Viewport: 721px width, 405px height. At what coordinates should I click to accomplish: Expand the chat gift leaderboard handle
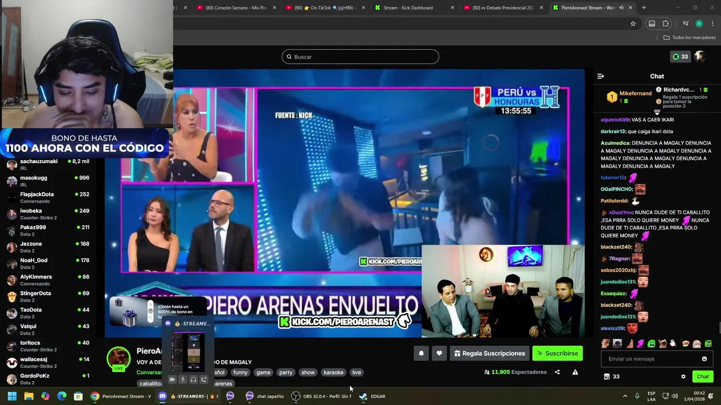click(657, 112)
